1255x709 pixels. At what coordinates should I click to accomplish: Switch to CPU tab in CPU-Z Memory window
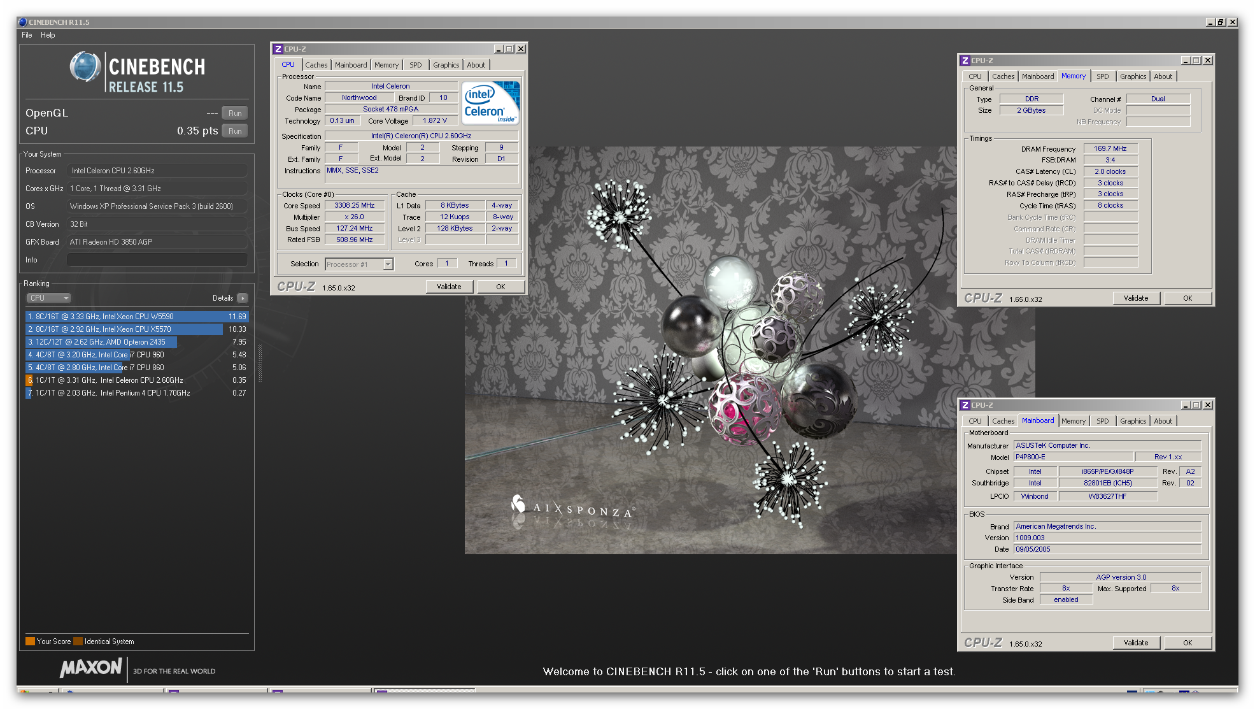[x=975, y=76]
